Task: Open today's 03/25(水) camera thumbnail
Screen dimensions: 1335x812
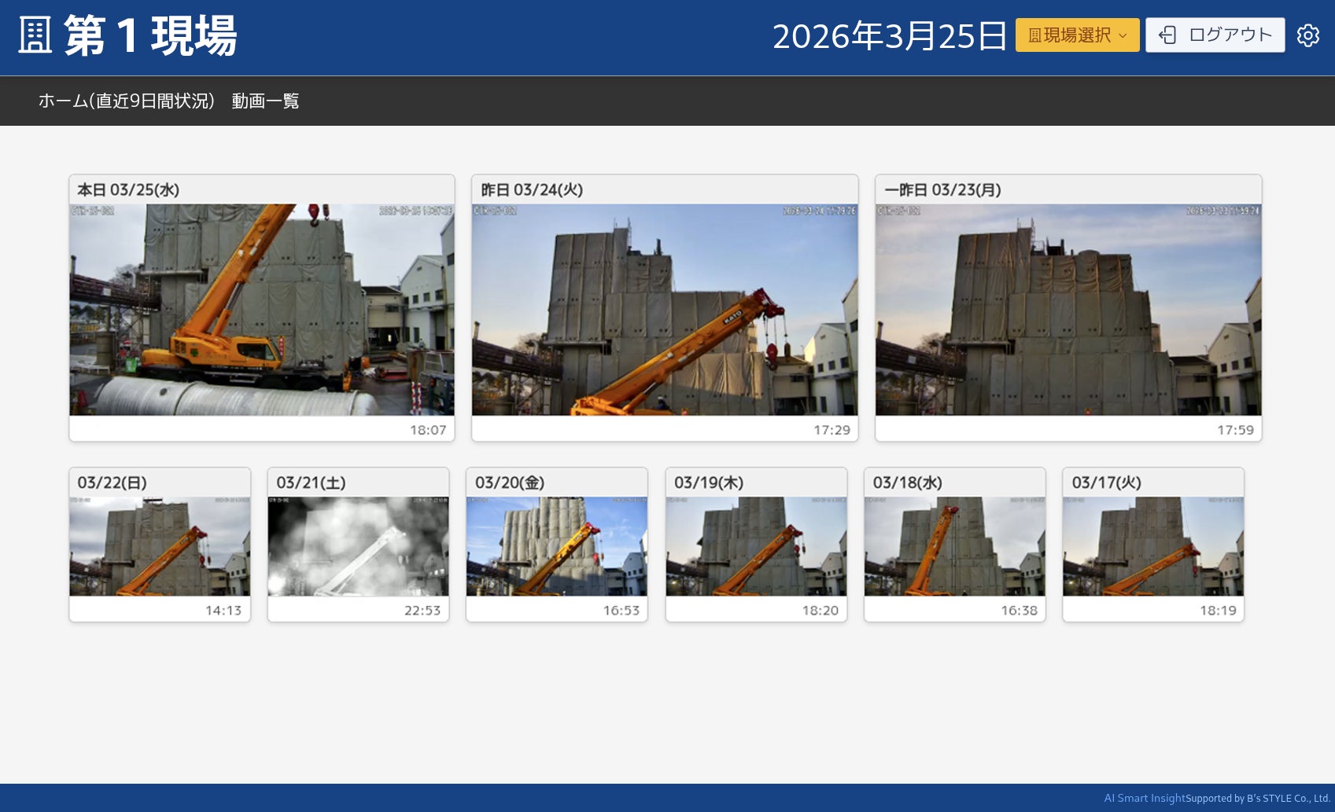Action: 262,310
